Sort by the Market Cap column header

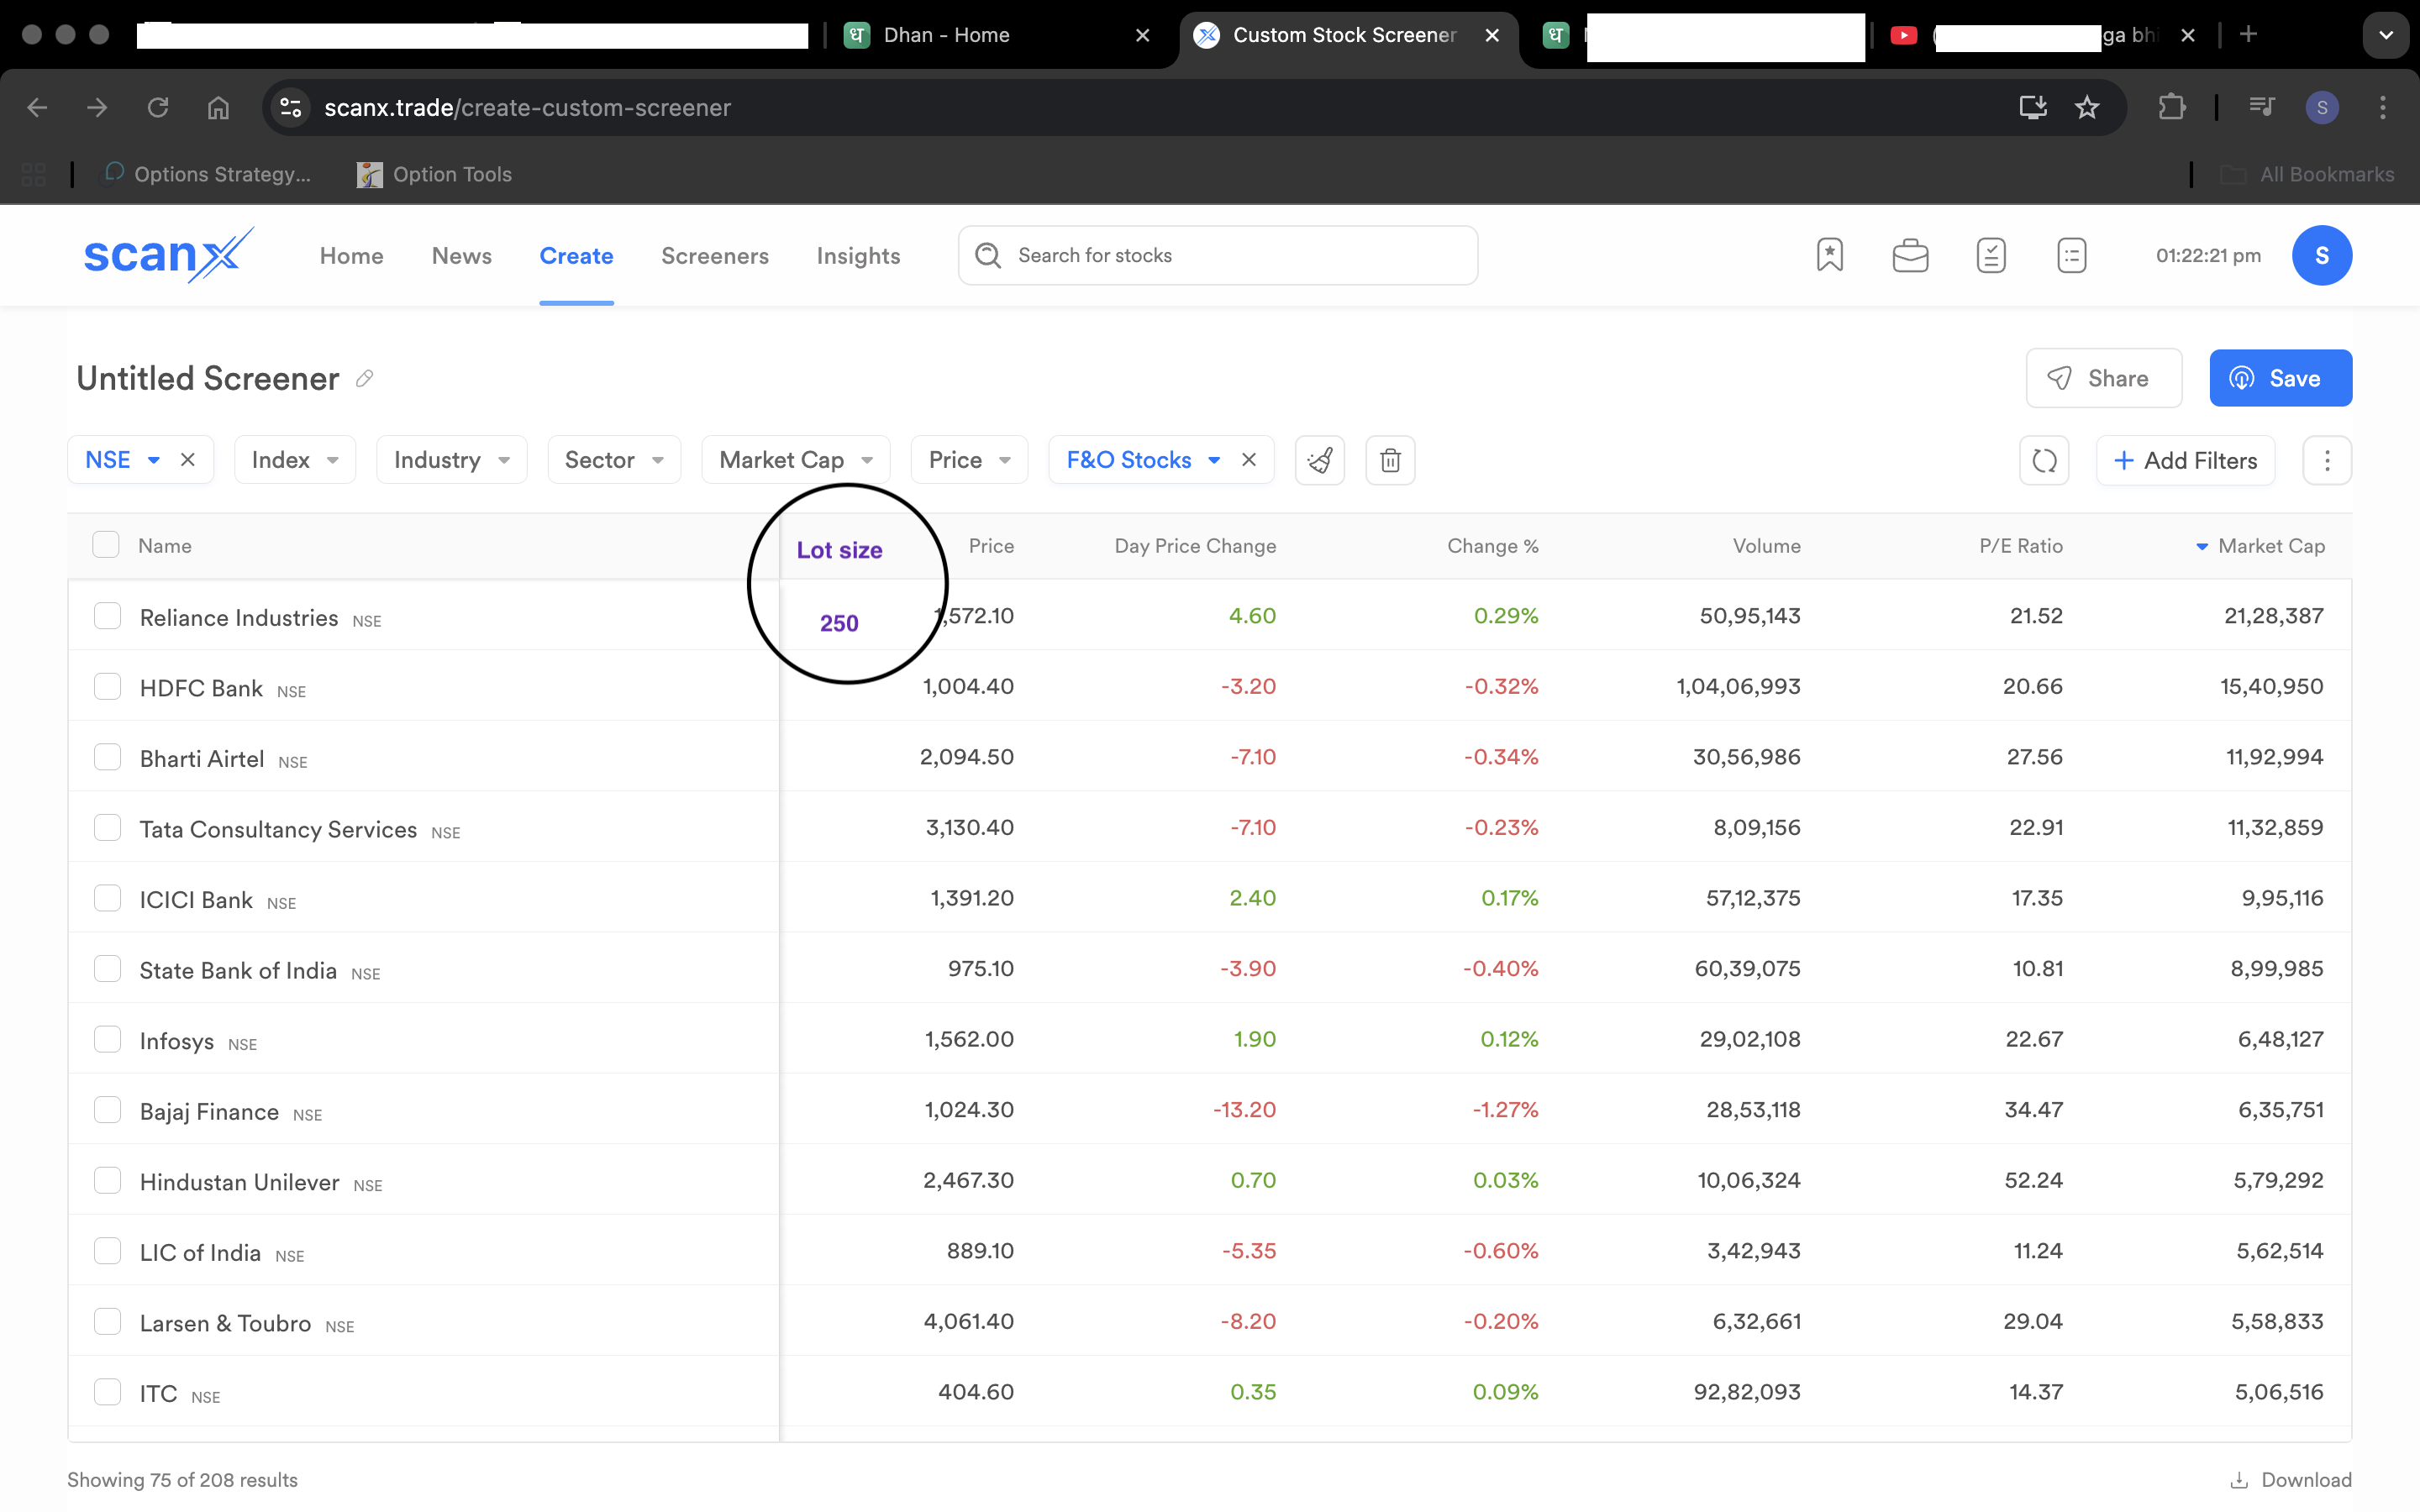(x=2270, y=546)
